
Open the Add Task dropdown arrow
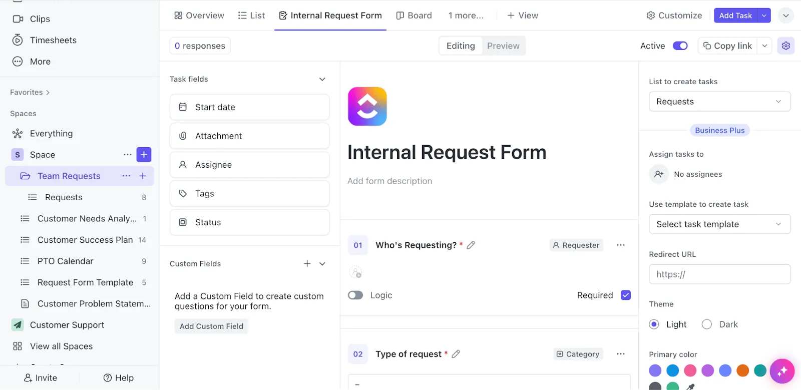pyautogui.click(x=764, y=16)
